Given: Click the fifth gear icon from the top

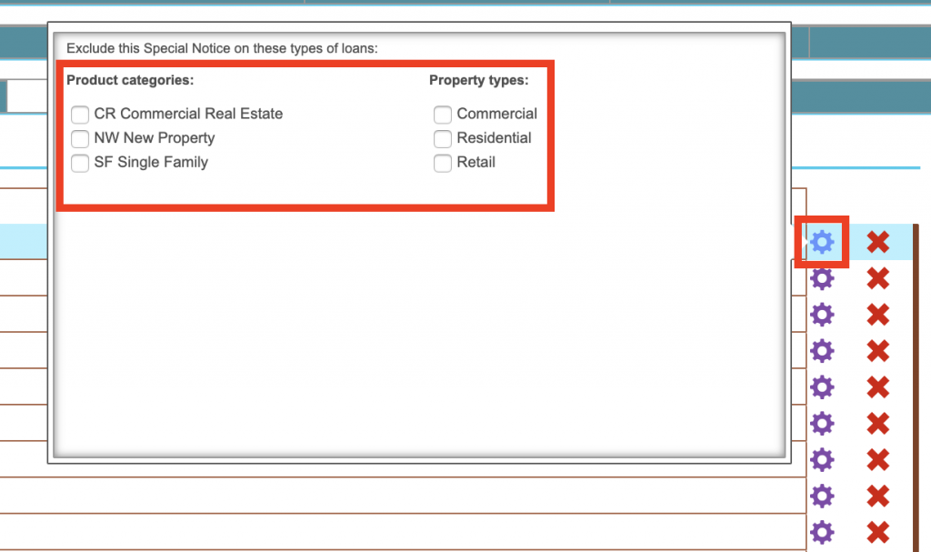Looking at the screenshot, I should pos(822,387).
